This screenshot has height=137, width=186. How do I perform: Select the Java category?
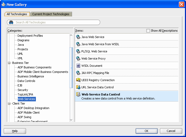[x=21, y=45]
